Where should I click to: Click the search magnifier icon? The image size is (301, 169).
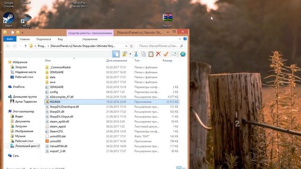click(182, 46)
